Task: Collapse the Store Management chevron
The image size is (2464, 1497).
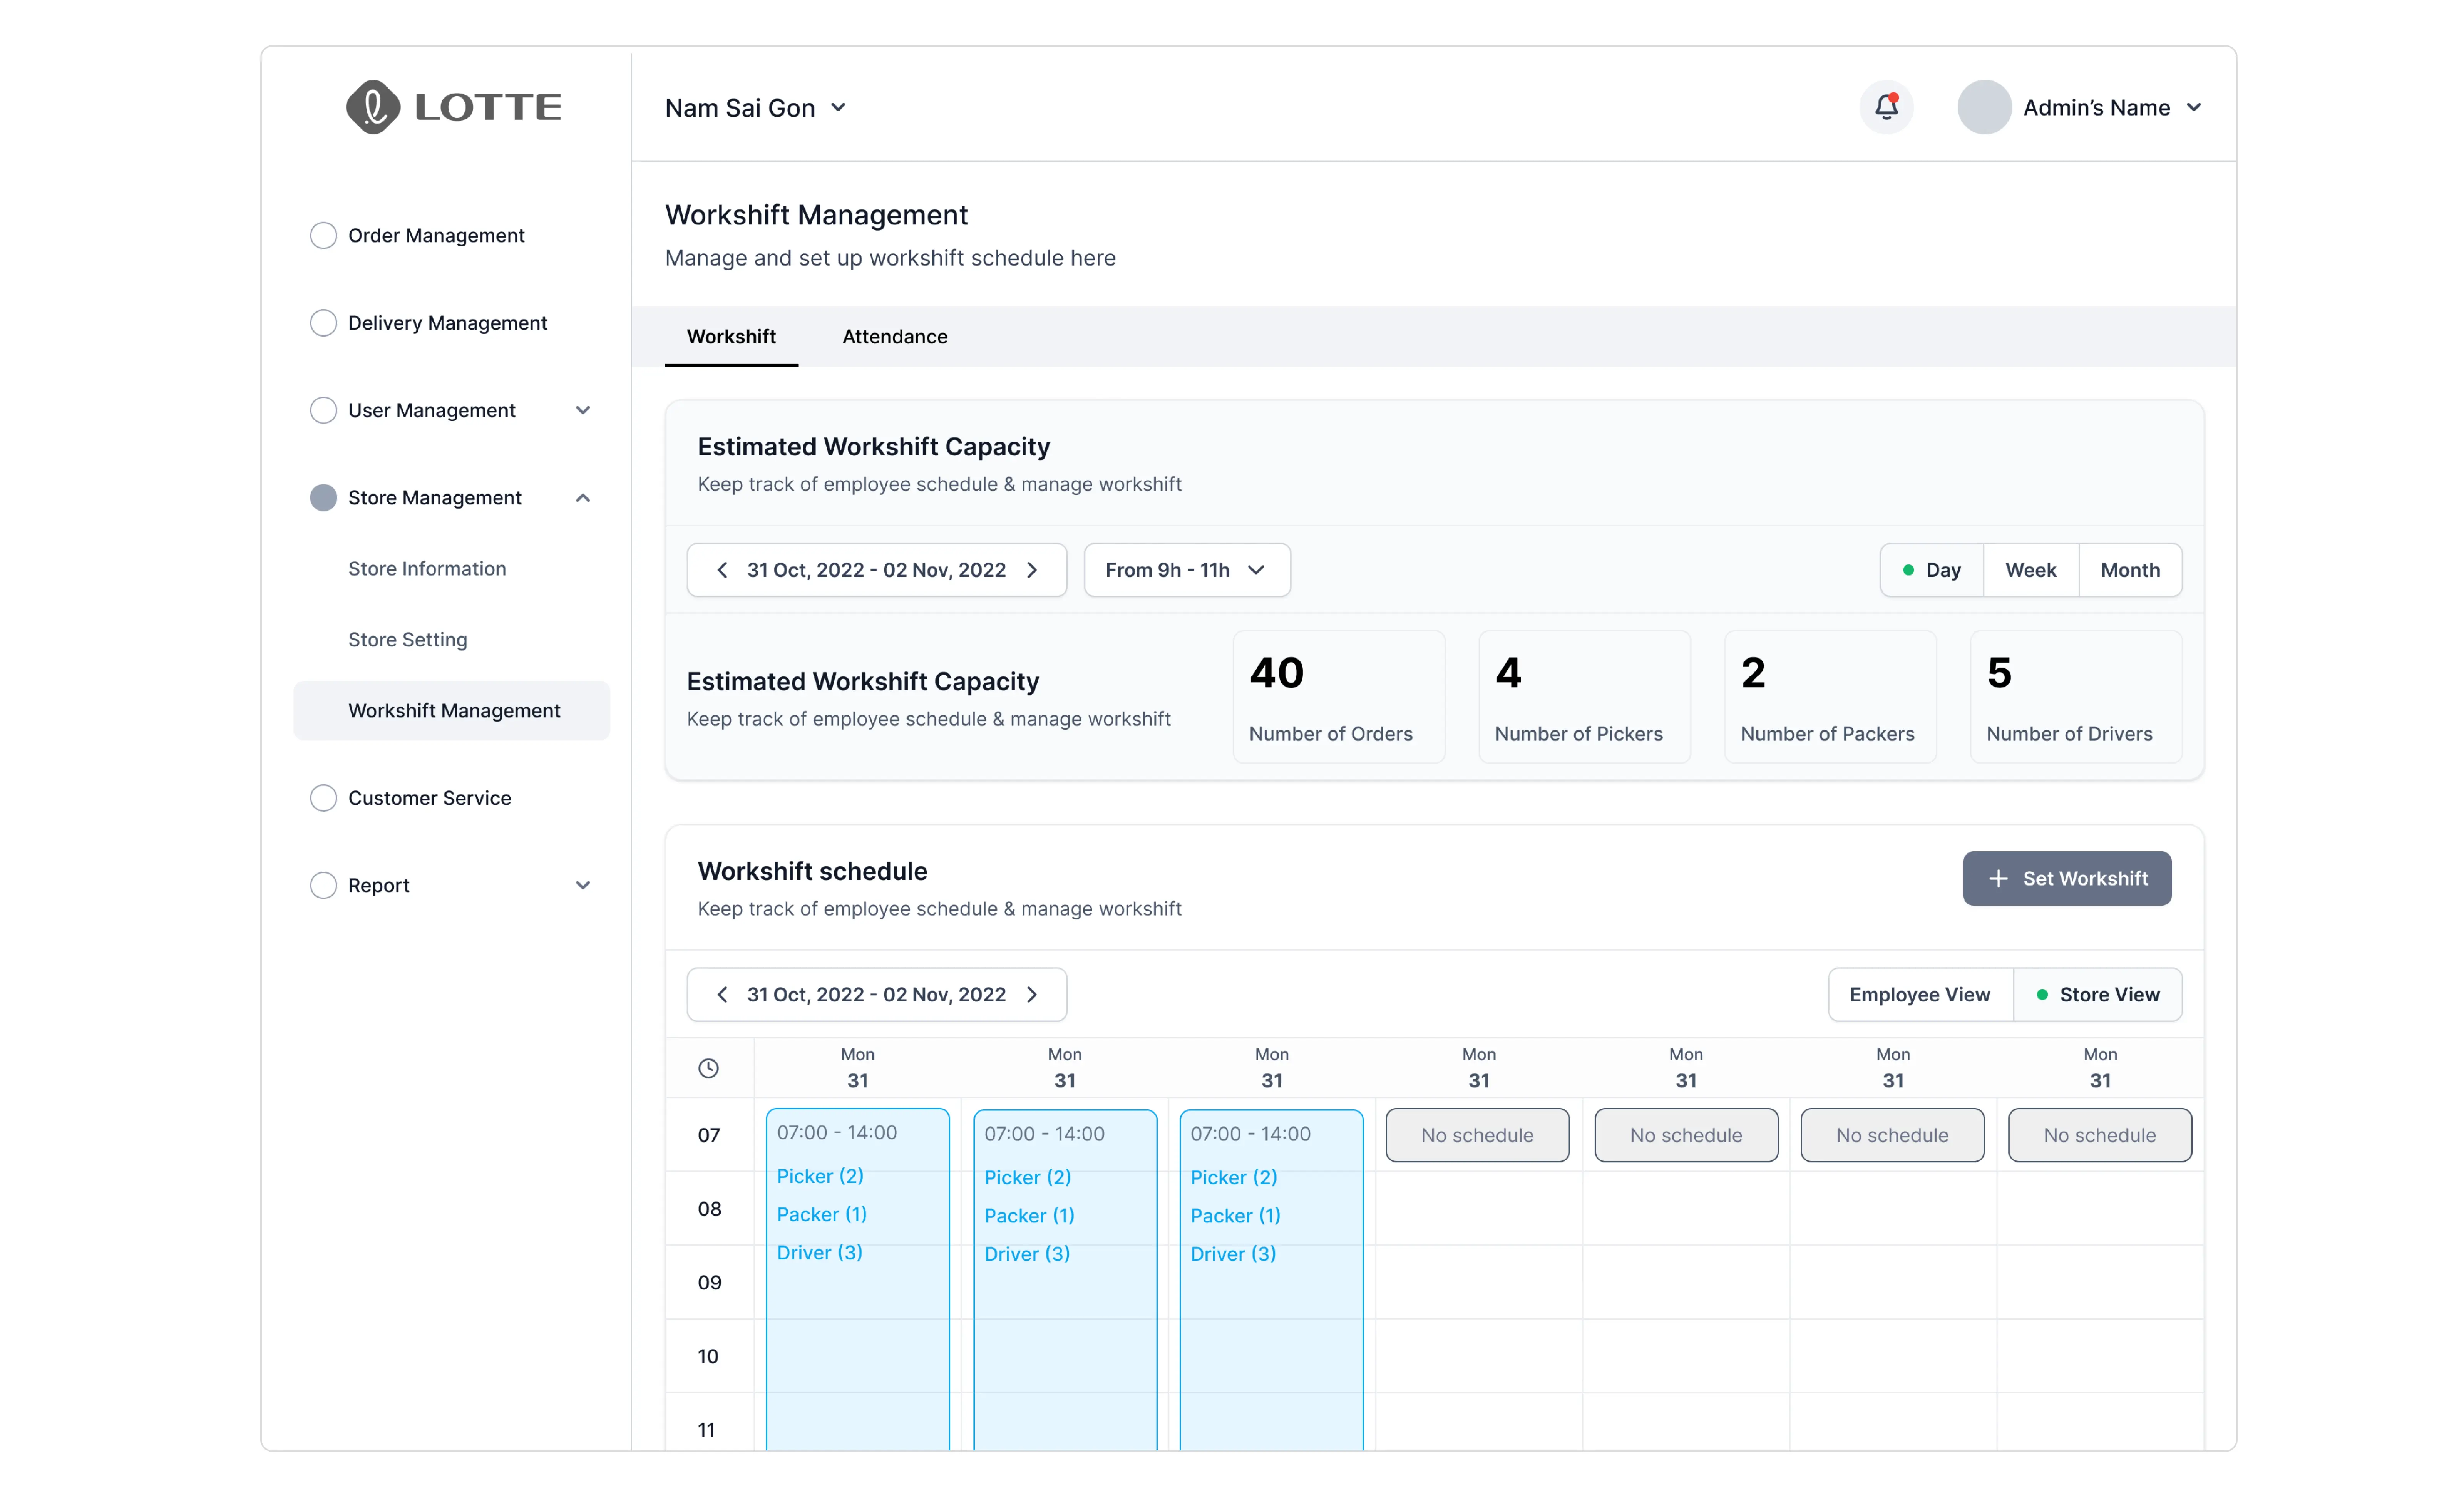Action: 583,498
